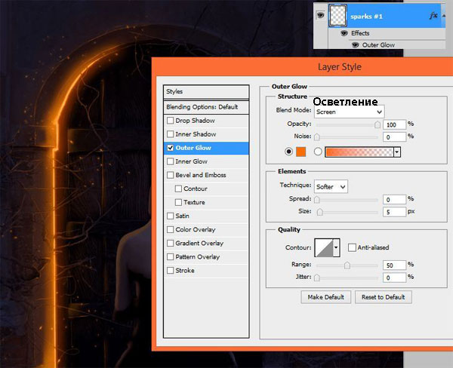This screenshot has width=453, height=368.
Task: Enable the Satin checkbox
Action: tap(170, 216)
